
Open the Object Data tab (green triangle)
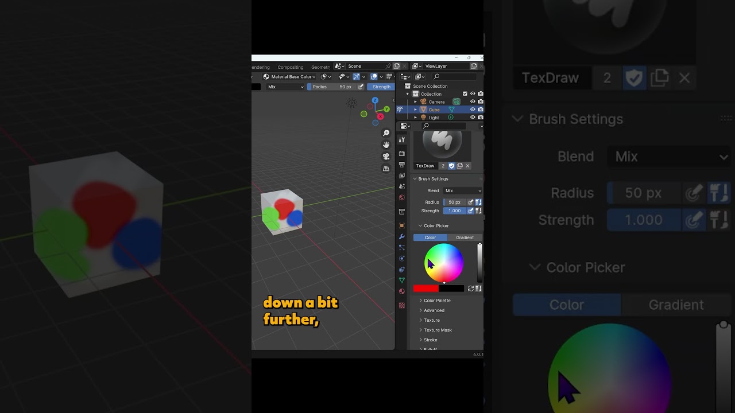click(x=402, y=280)
